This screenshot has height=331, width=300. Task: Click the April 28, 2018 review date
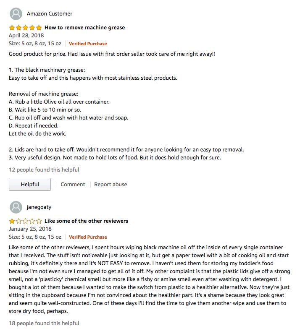tap(26, 36)
